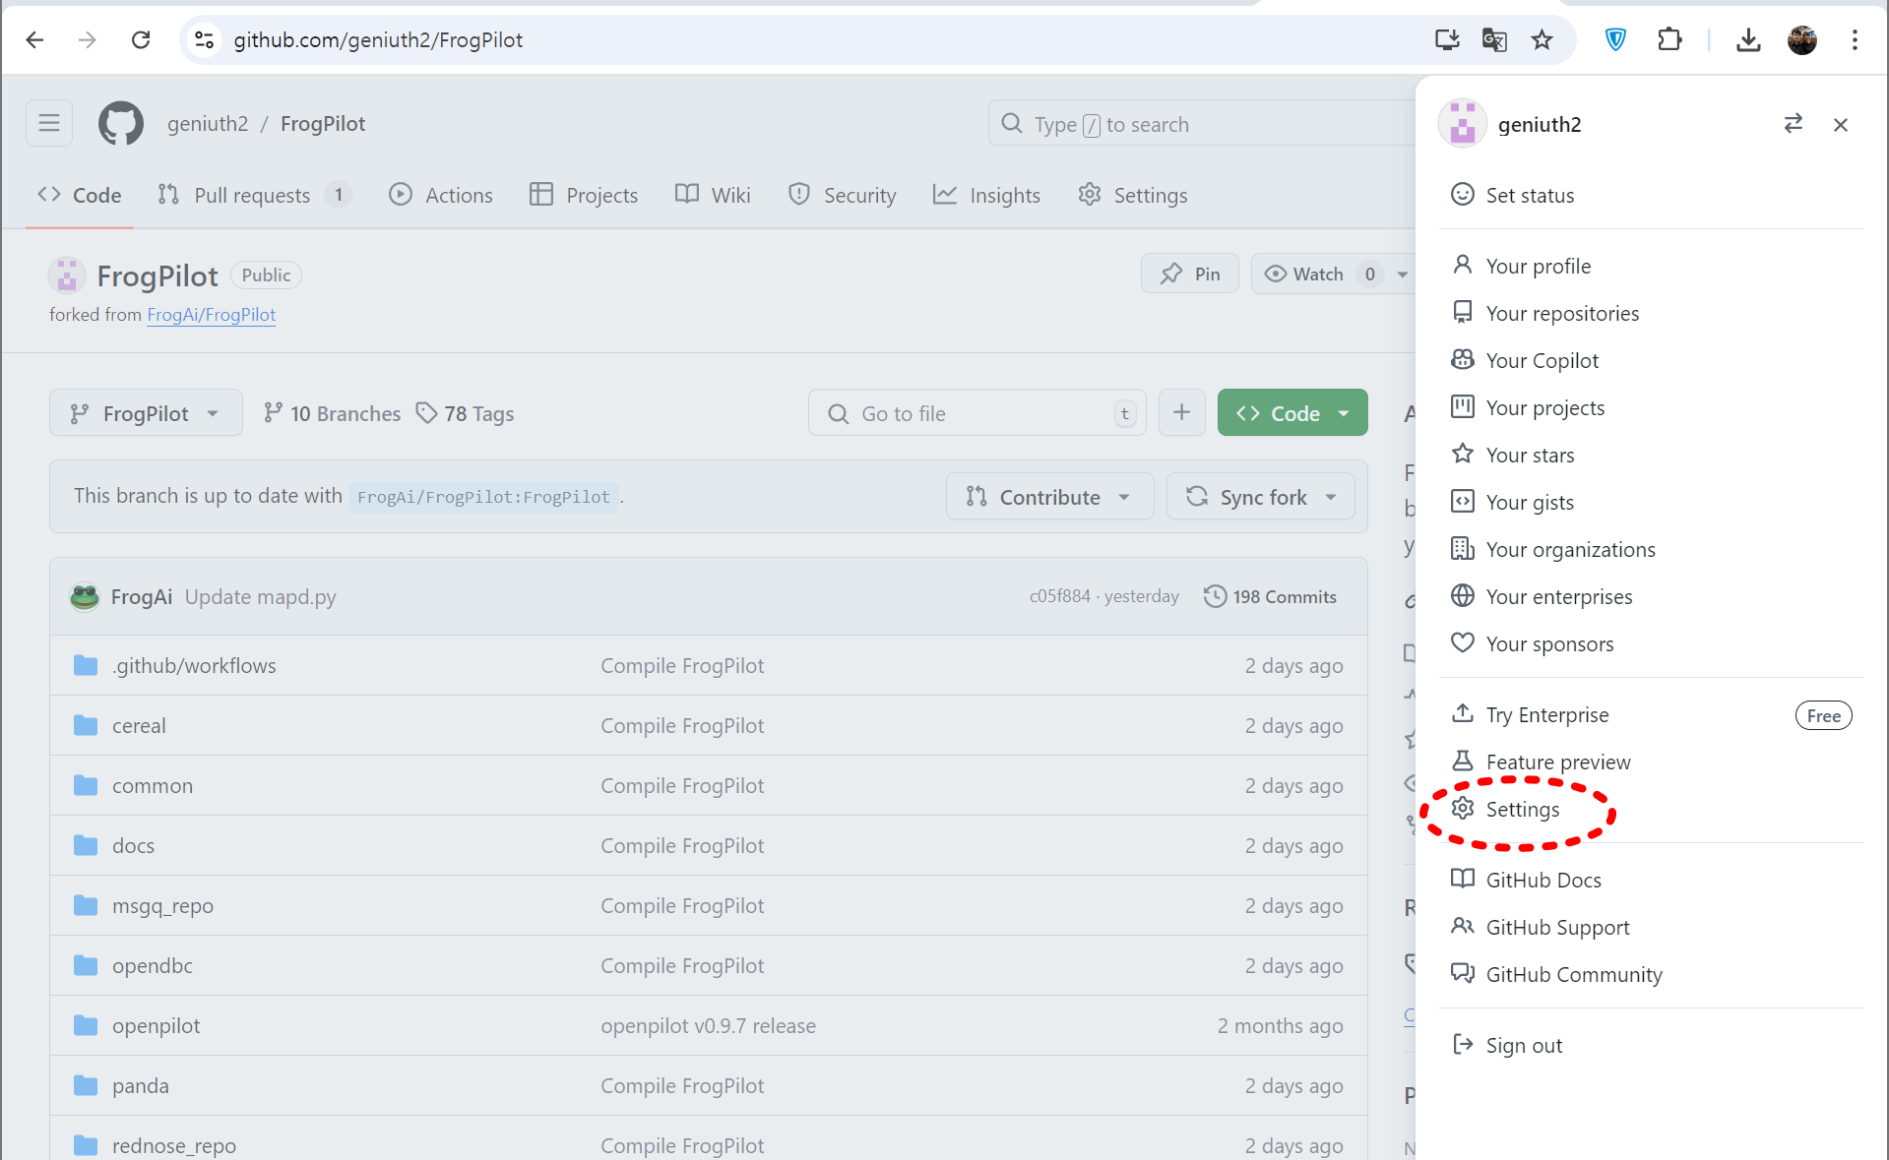The width and height of the screenshot is (1889, 1160).
Task: Open the .github/workflows folder
Action: pyautogui.click(x=194, y=666)
